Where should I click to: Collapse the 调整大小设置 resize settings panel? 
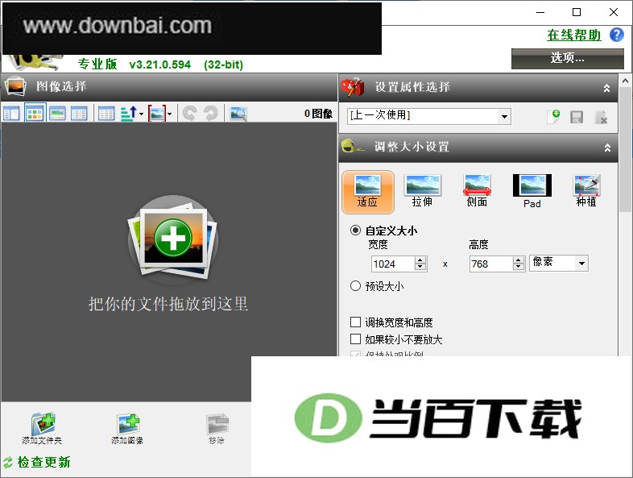pyautogui.click(x=606, y=148)
